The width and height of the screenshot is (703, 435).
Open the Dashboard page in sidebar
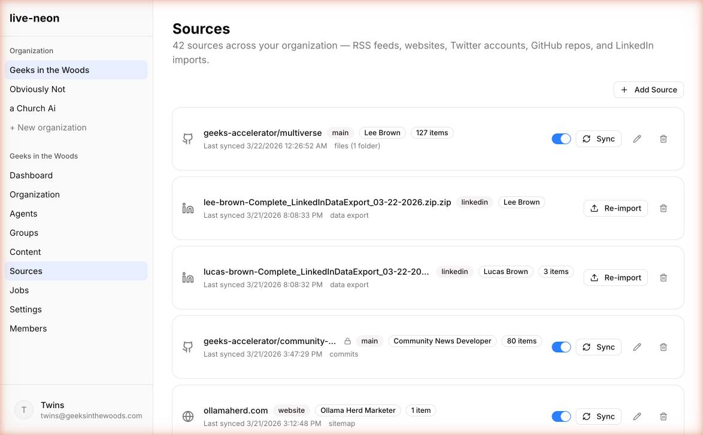(x=31, y=175)
